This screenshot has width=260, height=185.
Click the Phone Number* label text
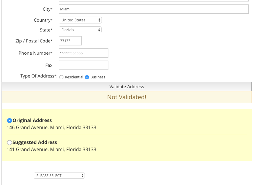(x=36, y=53)
